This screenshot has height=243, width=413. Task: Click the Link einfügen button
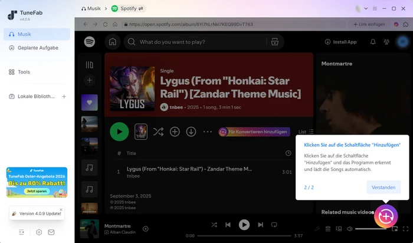coord(369,24)
